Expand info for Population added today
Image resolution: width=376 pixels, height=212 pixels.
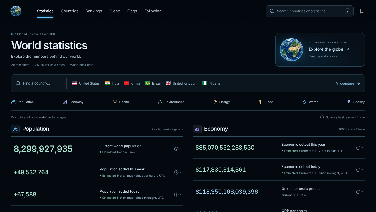click(x=178, y=194)
